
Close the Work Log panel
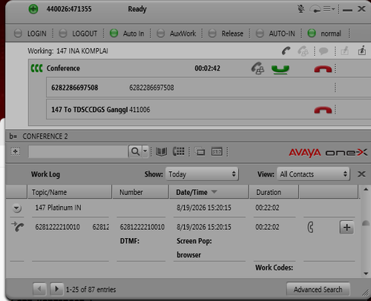pyautogui.click(x=361, y=174)
